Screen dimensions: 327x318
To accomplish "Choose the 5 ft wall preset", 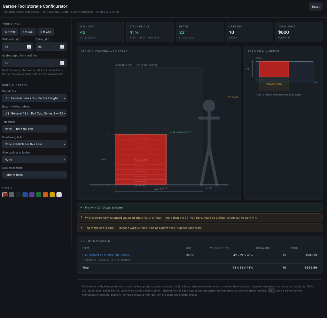I will [x=28, y=32].
